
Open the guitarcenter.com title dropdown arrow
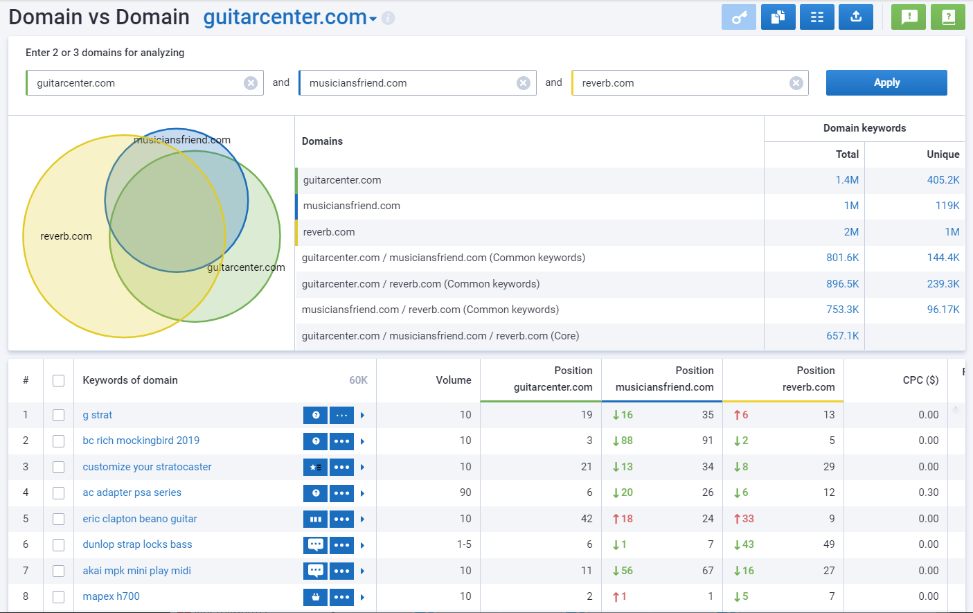373,19
